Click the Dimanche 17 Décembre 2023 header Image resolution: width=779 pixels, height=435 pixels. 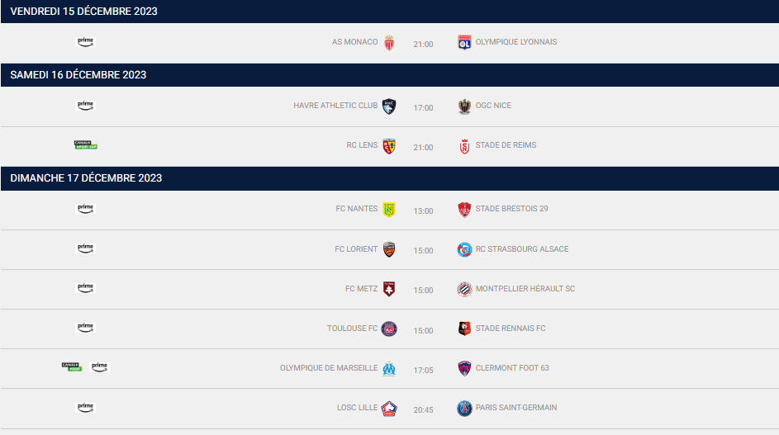click(390, 178)
